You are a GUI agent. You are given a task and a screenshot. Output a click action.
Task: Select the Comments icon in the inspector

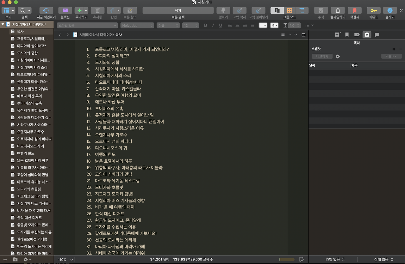(377, 35)
